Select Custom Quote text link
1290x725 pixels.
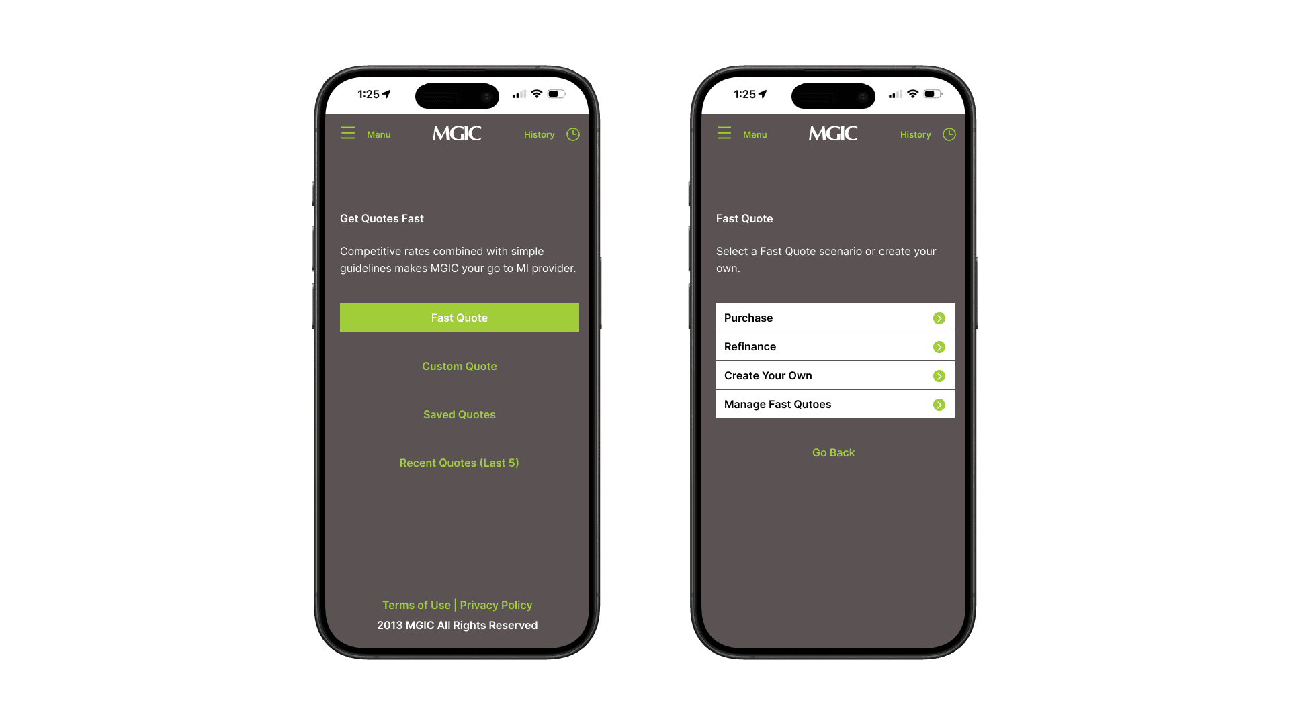(x=459, y=366)
